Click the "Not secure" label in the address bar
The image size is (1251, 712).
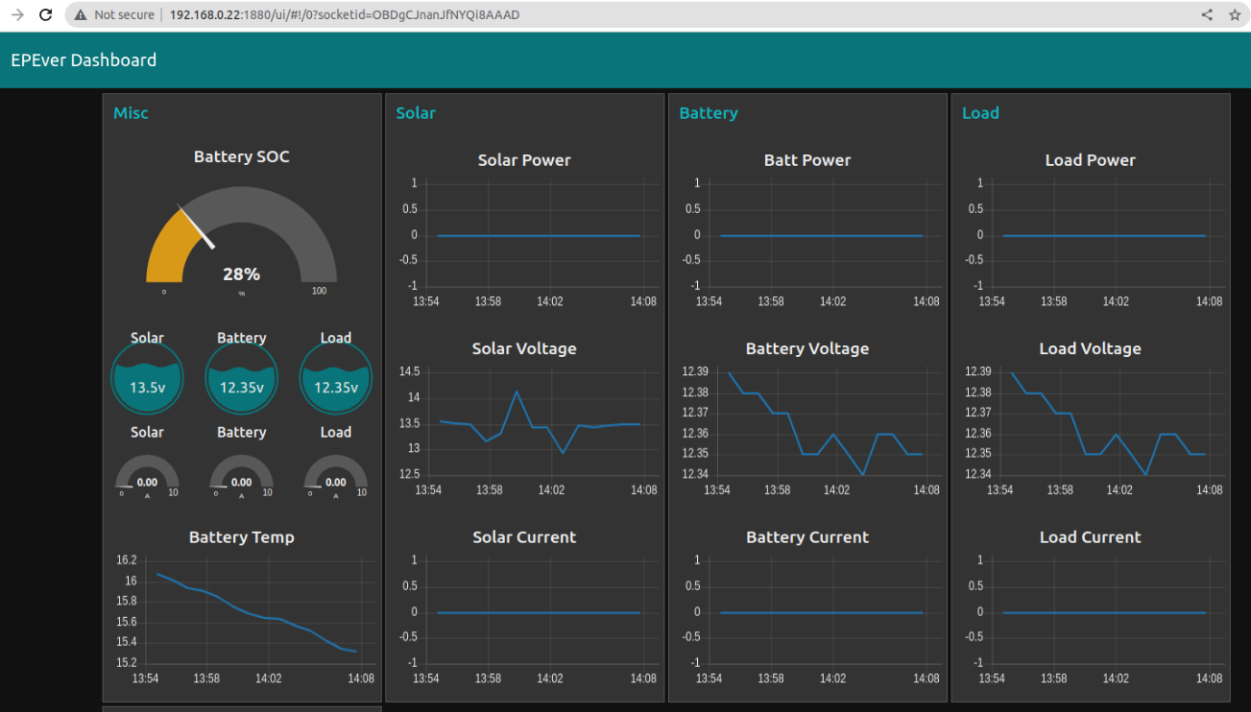[124, 14]
